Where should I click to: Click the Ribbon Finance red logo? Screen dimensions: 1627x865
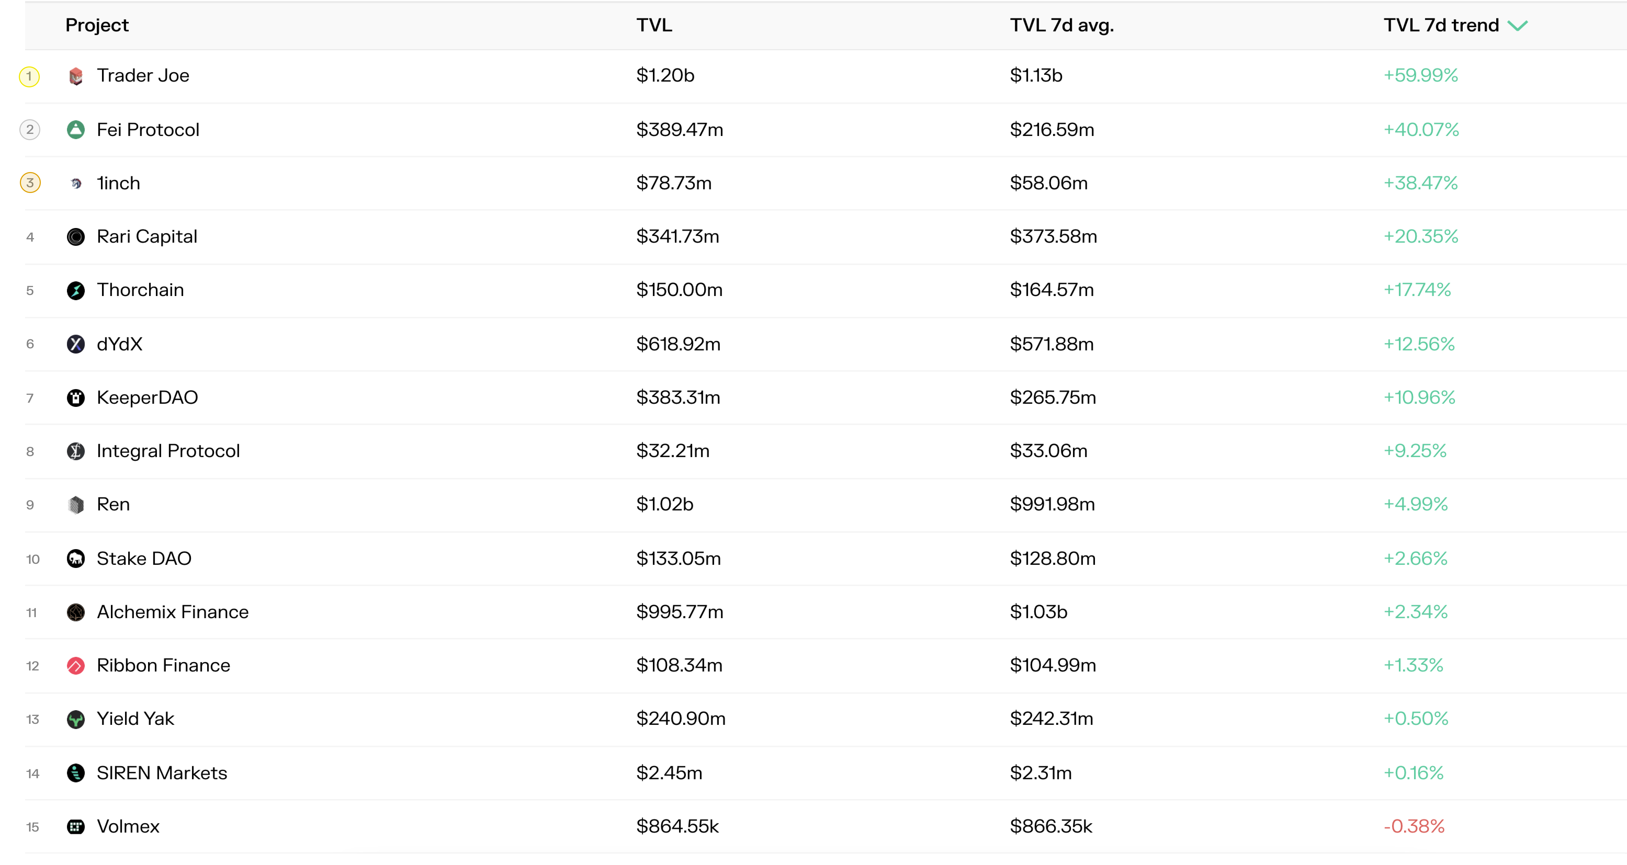click(x=76, y=665)
